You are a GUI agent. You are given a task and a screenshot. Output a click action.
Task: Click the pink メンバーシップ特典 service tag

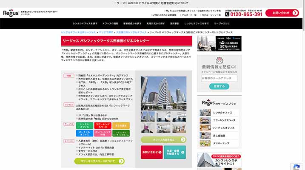pyautogui.click(x=103, y=133)
